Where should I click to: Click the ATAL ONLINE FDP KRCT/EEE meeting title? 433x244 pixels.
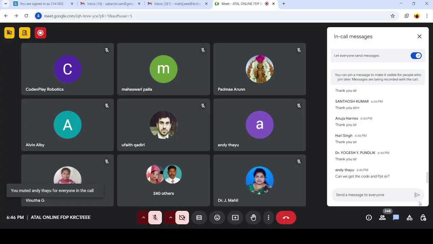(x=61, y=218)
